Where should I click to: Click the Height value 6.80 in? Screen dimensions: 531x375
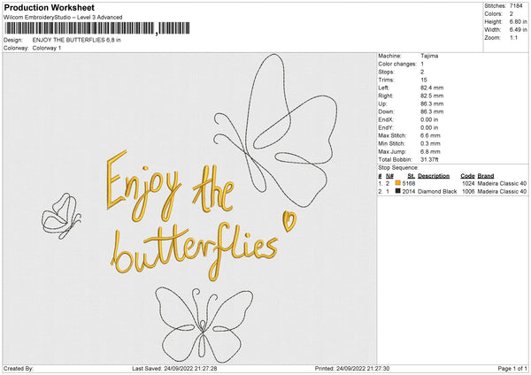tap(518, 21)
